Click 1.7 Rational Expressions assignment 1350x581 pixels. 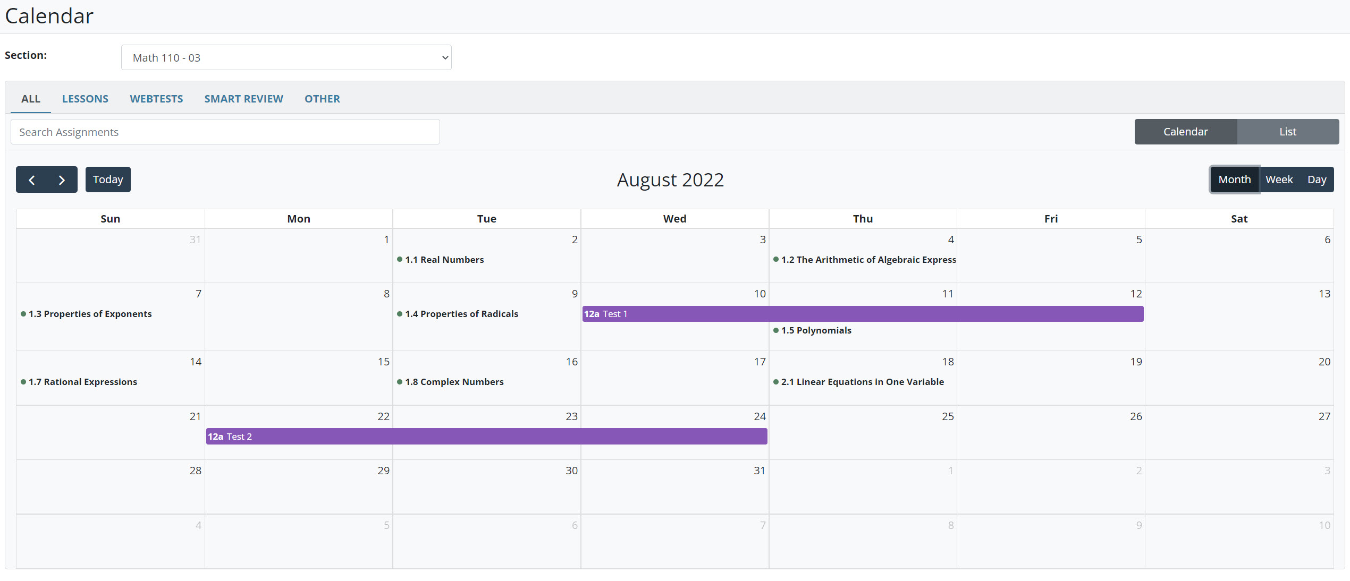pyautogui.click(x=82, y=382)
